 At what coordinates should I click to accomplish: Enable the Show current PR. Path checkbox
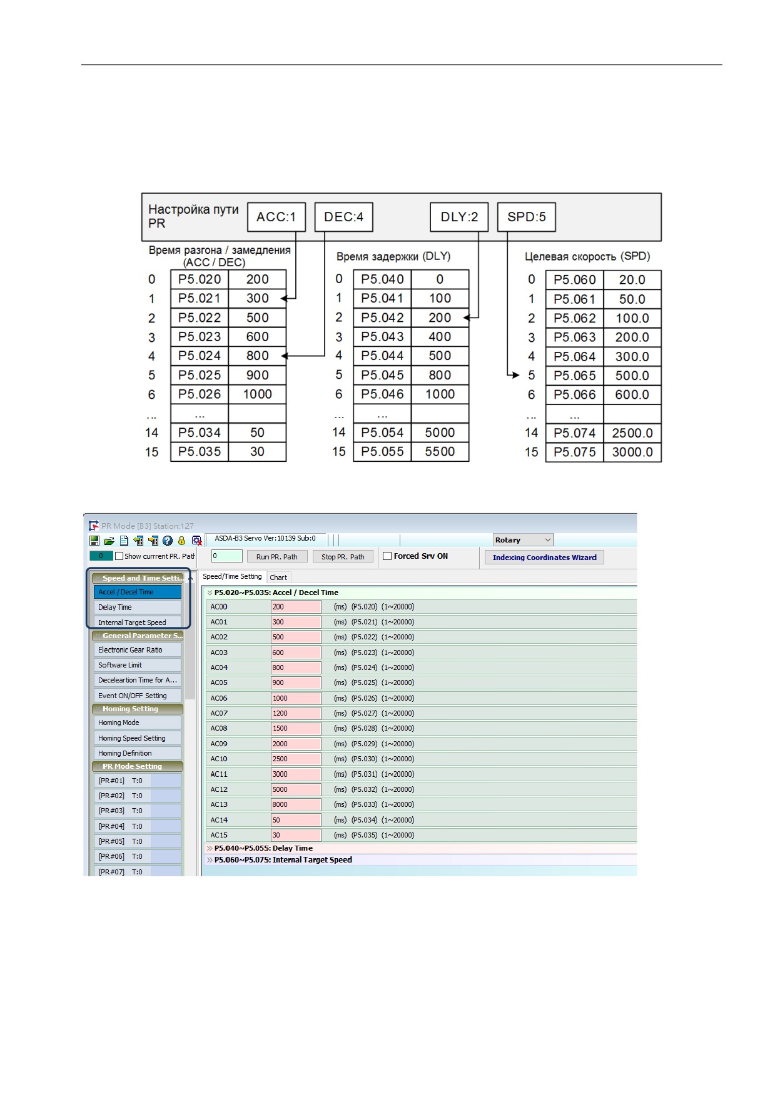pyautogui.click(x=119, y=556)
